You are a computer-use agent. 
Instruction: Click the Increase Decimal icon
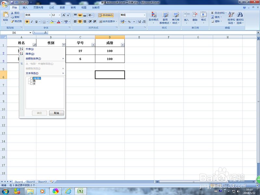click(139, 21)
